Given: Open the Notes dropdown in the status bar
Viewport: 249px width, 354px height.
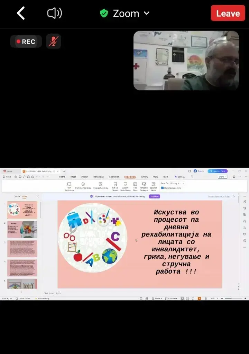Looking at the screenshot, I should 157,299.
